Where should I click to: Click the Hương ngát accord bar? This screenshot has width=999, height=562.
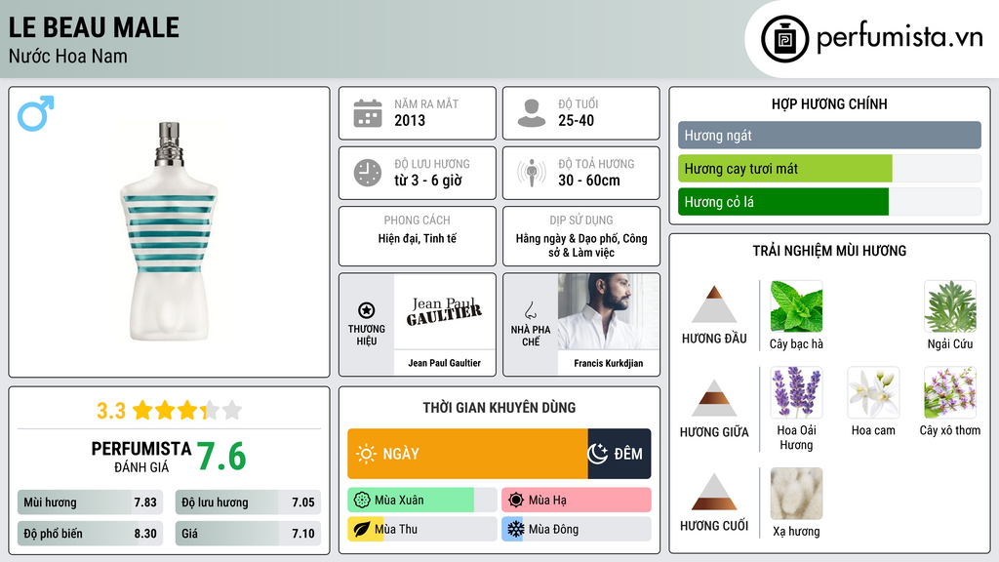click(829, 135)
